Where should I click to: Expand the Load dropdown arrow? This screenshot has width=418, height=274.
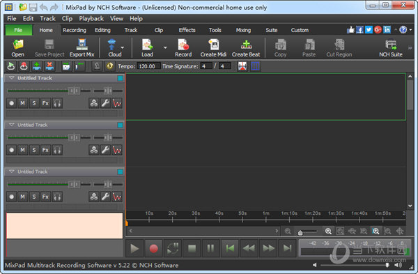point(165,47)
